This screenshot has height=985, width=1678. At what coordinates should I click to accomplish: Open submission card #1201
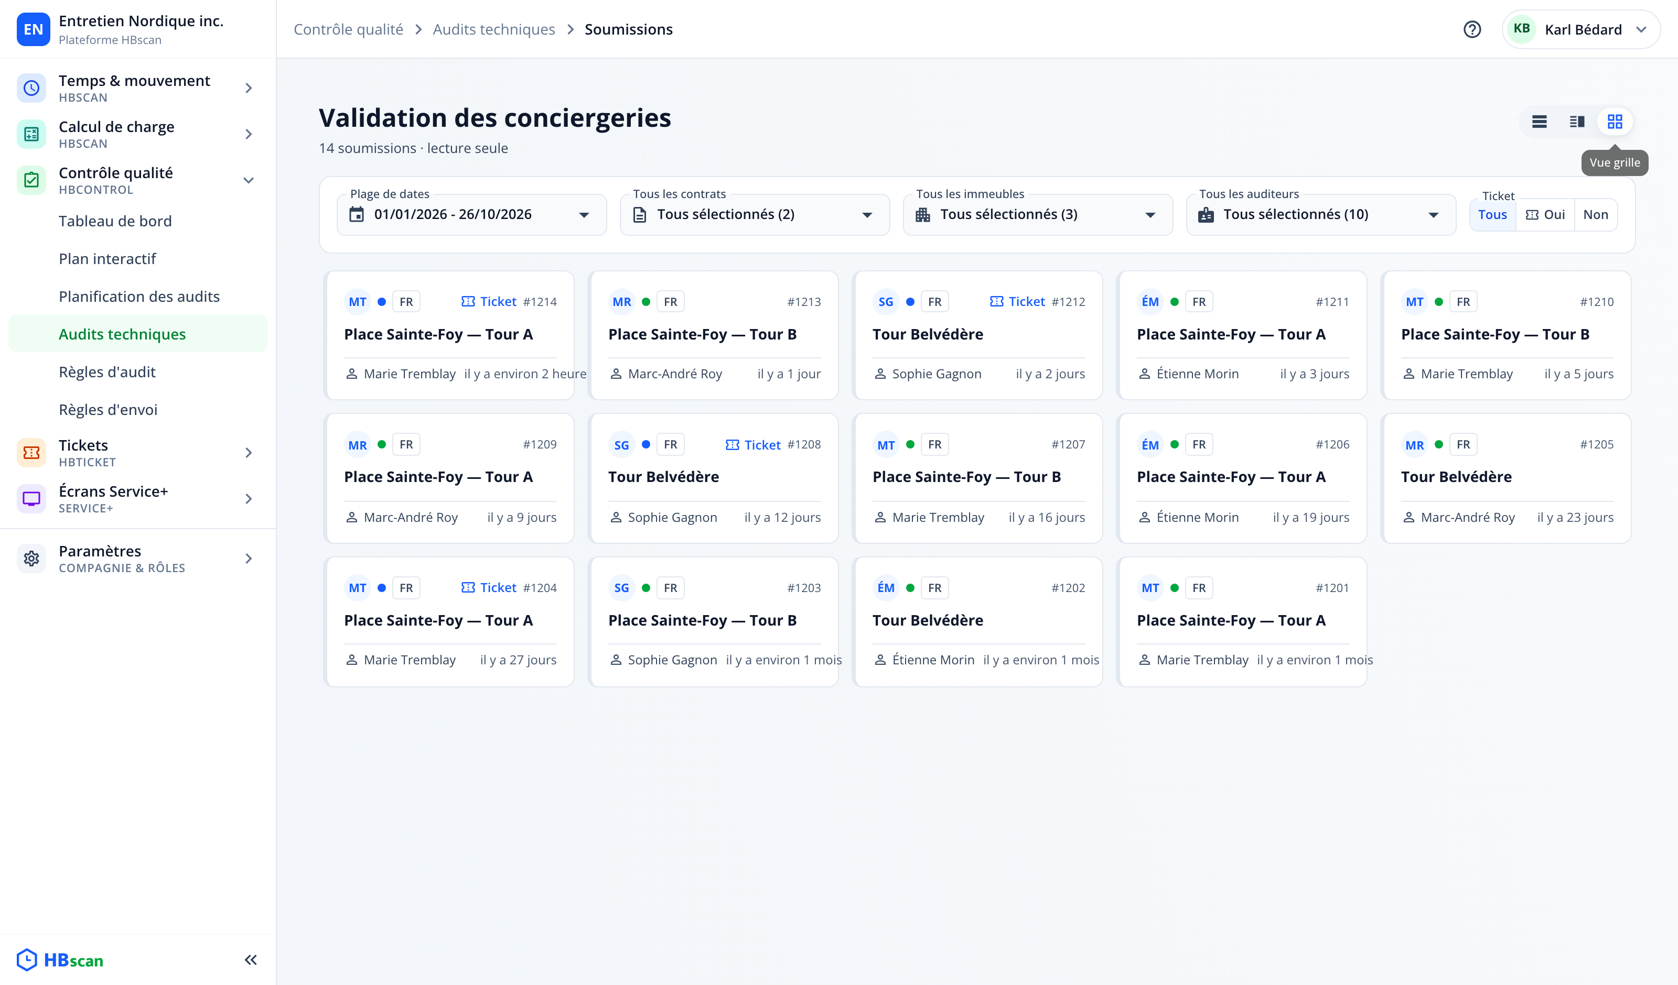(x=1243, y=621)
